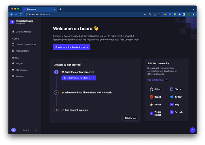Click the browser back arrow
The width and height of the screenshot is (205, 145).
[12, 14]
